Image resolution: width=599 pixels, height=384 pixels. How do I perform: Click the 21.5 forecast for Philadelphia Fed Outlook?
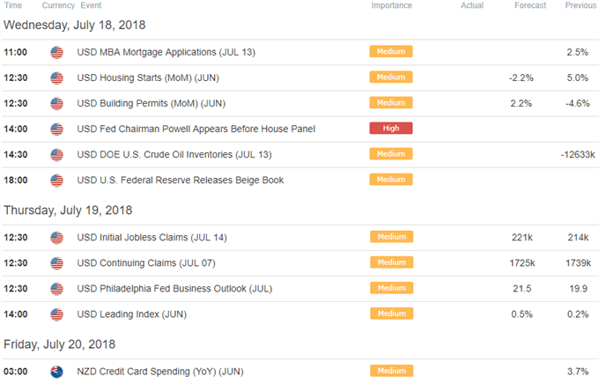pyautogui.click(x=521, y=289)
